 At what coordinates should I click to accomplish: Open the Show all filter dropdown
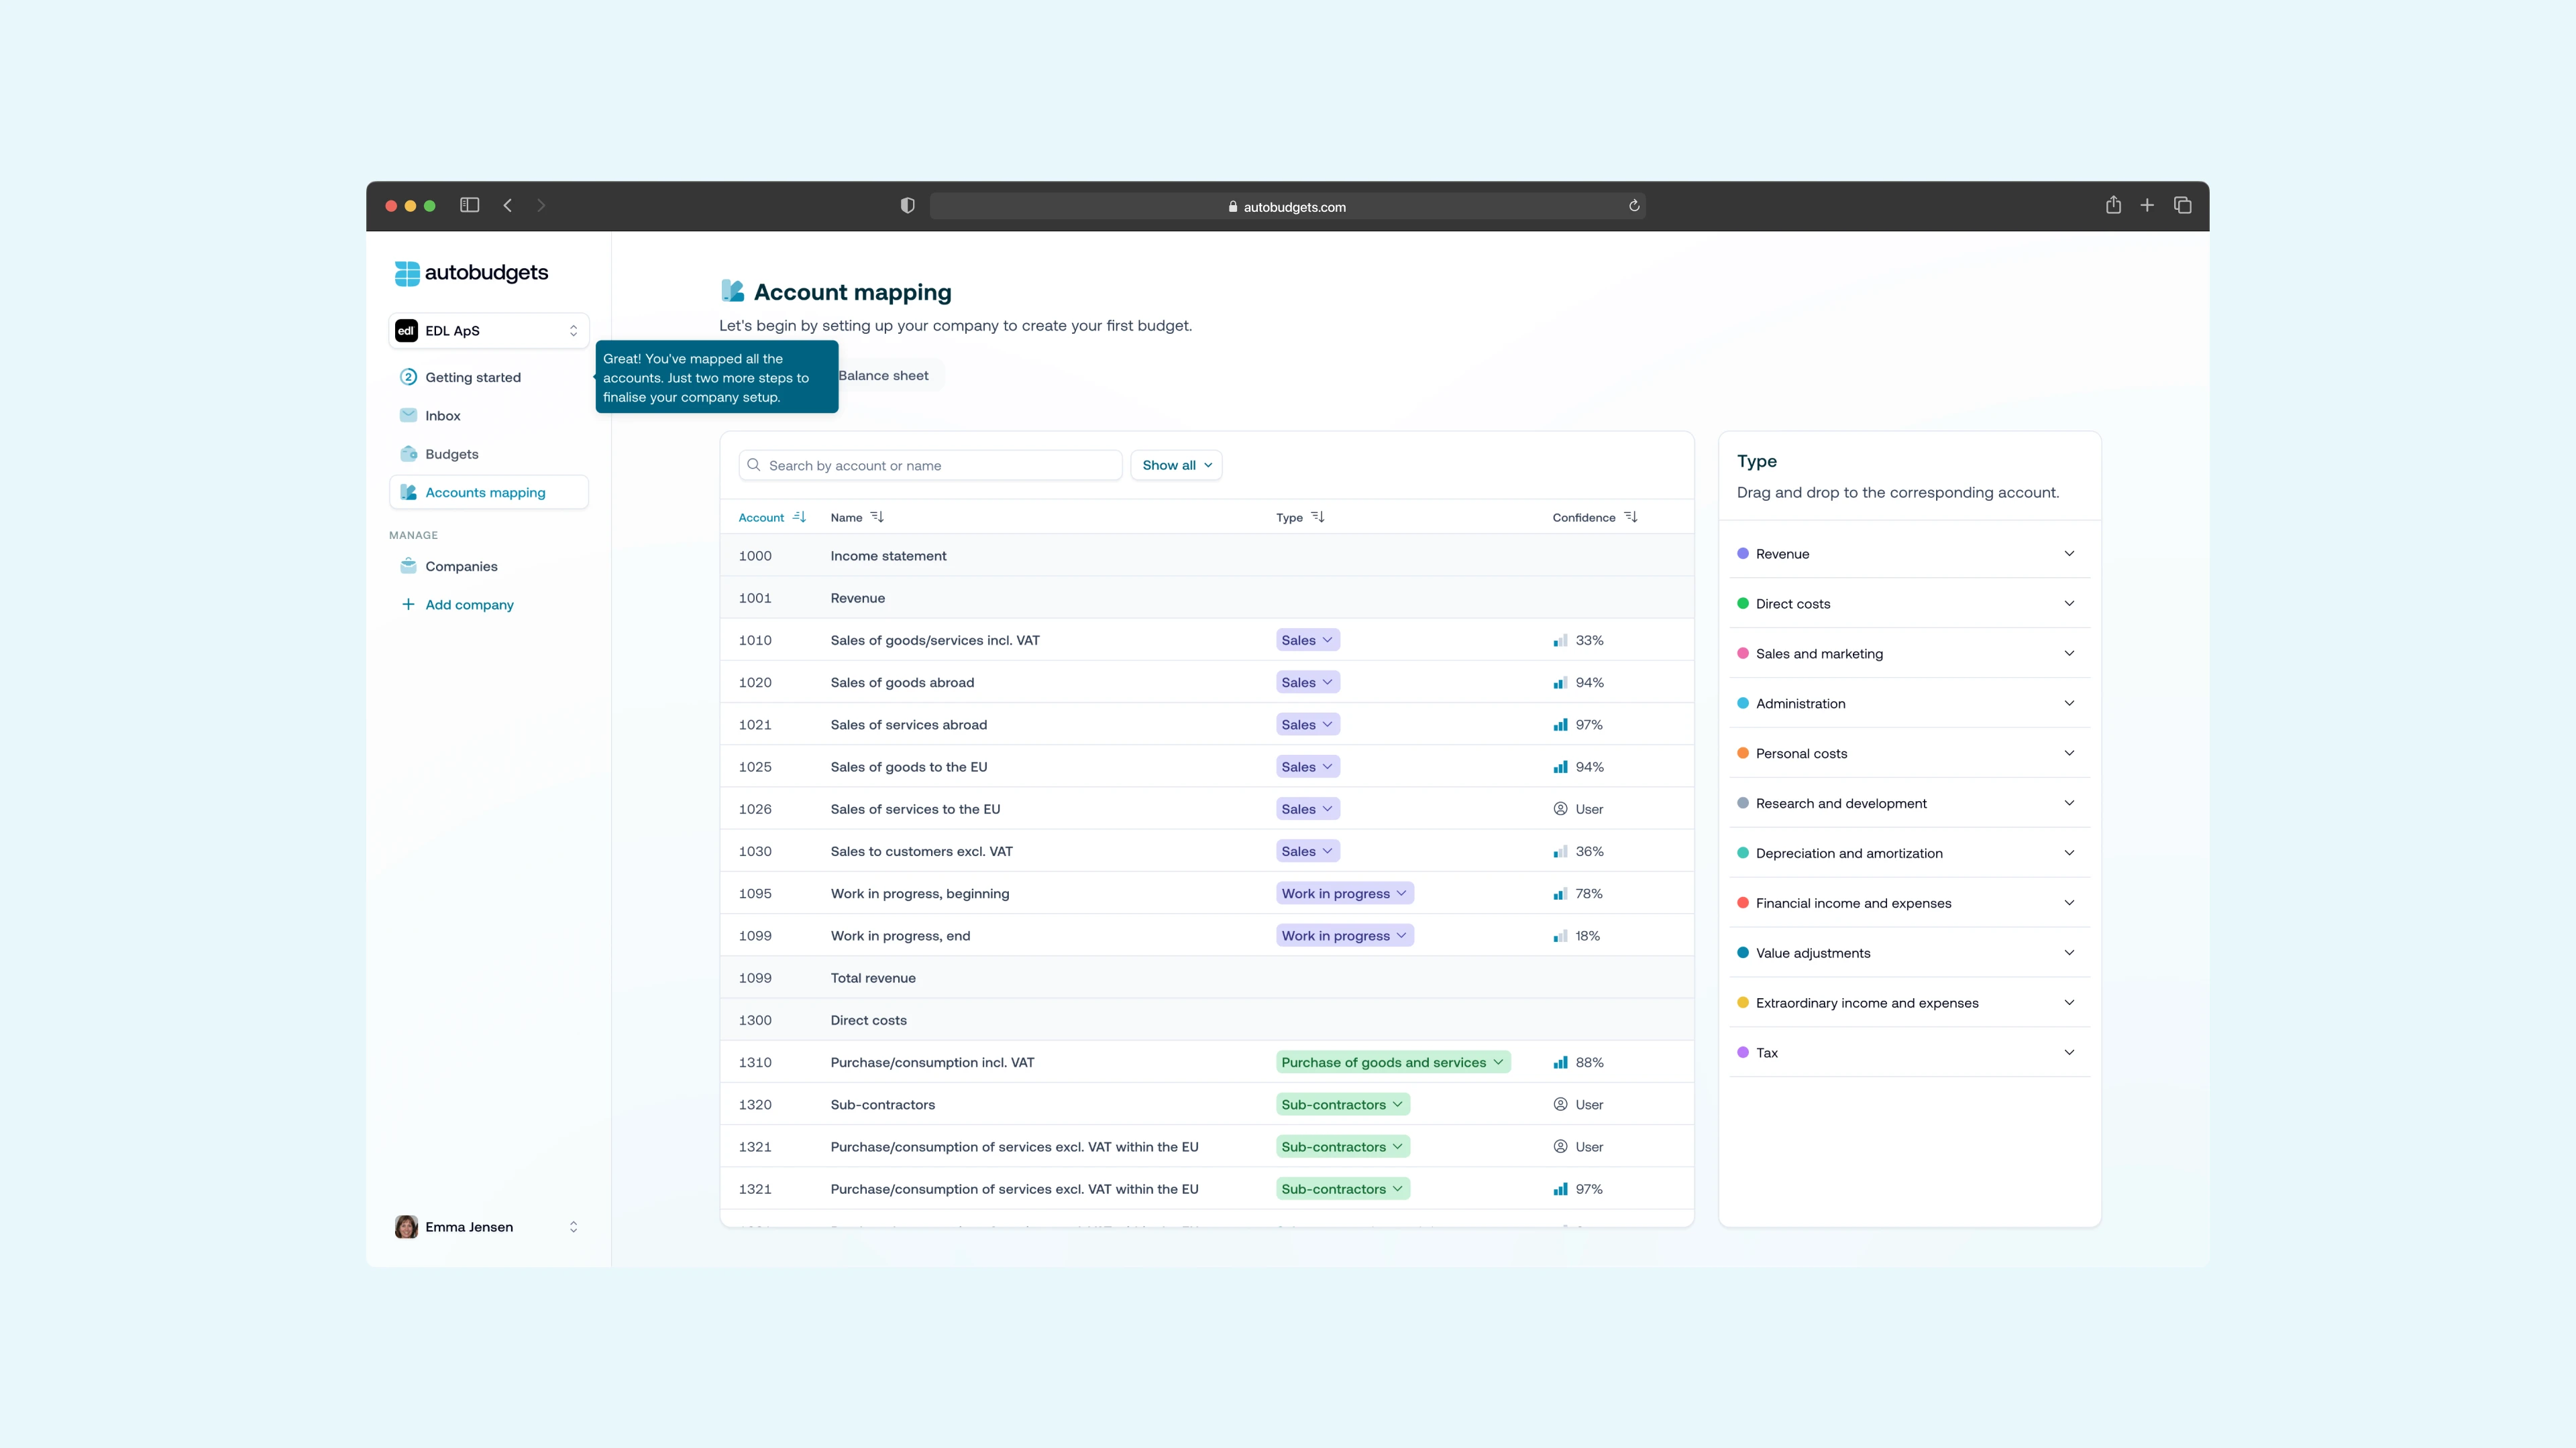point(1176,465)
